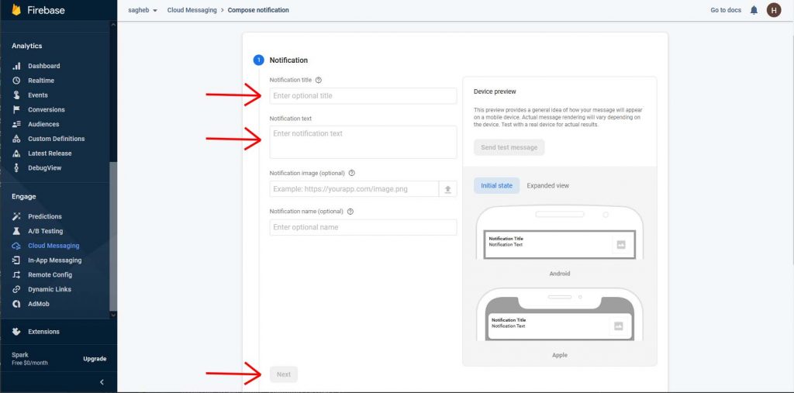Click the Notification image URL field
Image resolution: width=794 pixels, height=393 pixels.
(x=354, y=189)
